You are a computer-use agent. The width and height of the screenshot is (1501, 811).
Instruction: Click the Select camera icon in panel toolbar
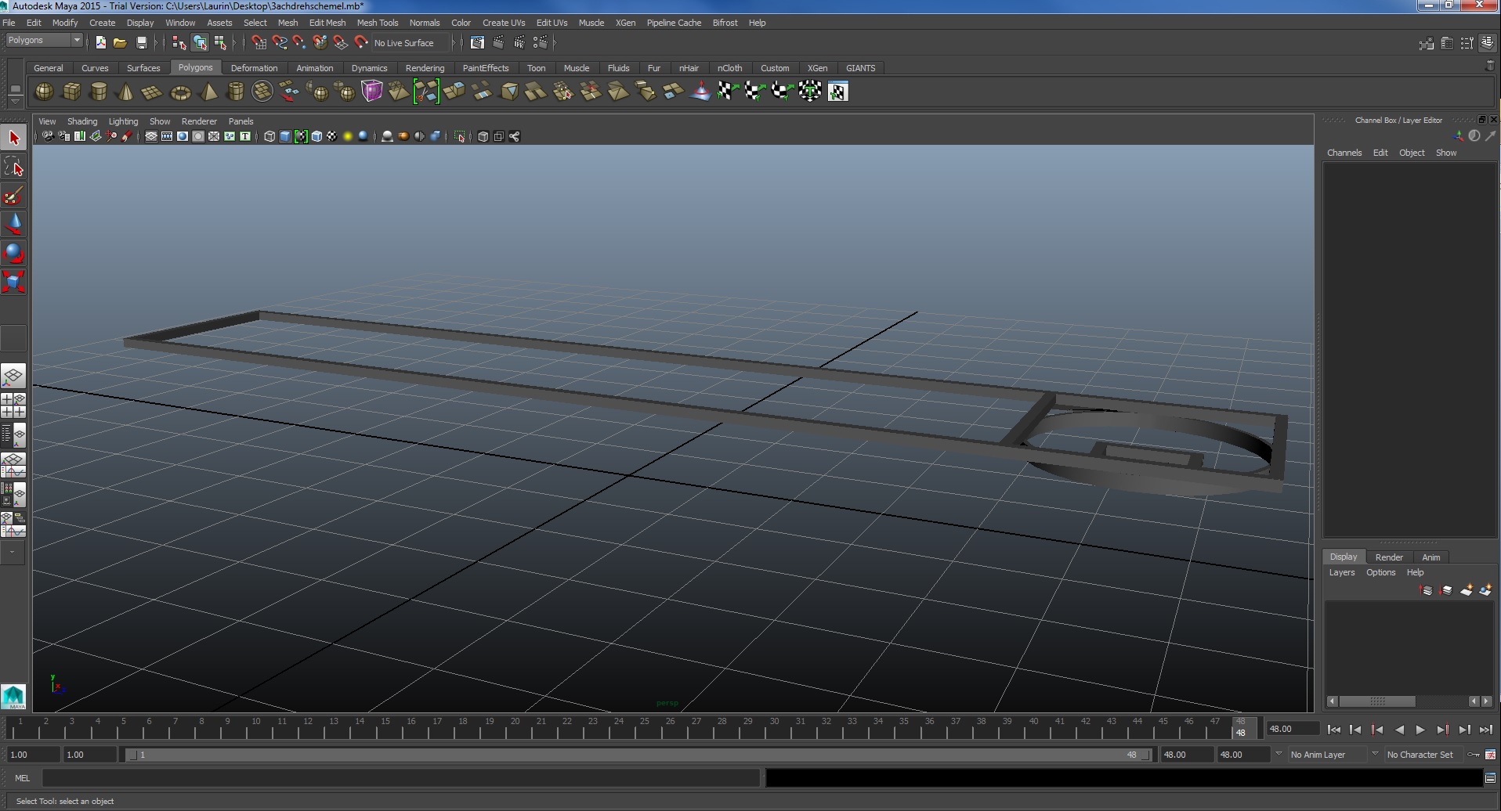click(48, 136)
